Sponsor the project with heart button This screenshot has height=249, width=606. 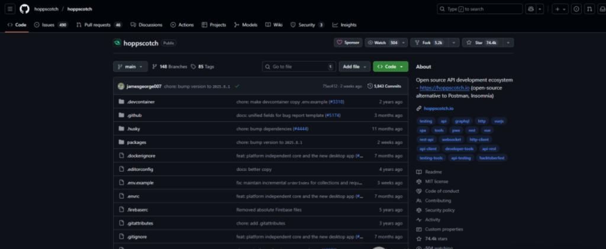pyautogui.click(x=347, y=43)
